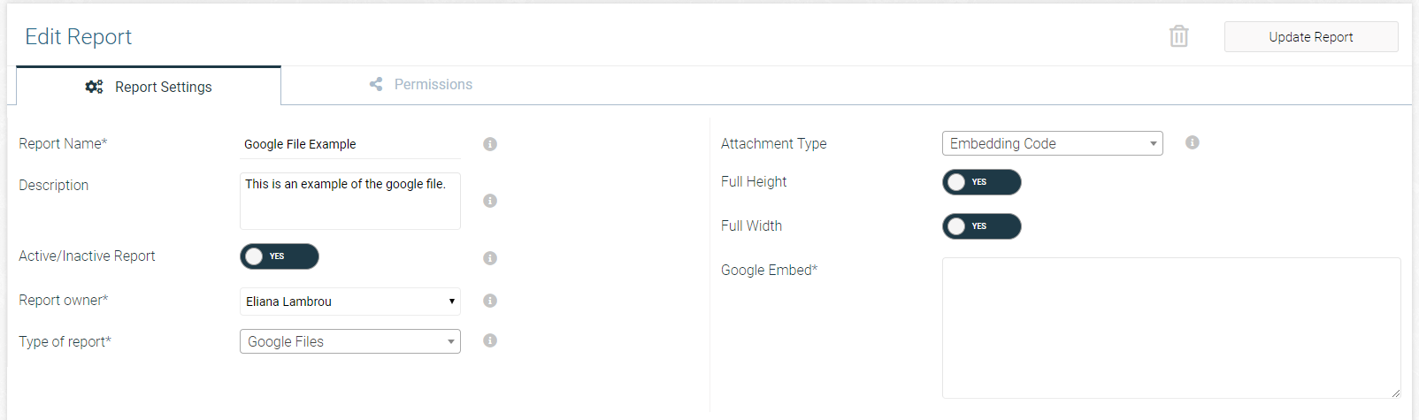Click info icon beside Report owner
The width and height of the screenshot is (1419, 420).
click(x=490, y=301)
